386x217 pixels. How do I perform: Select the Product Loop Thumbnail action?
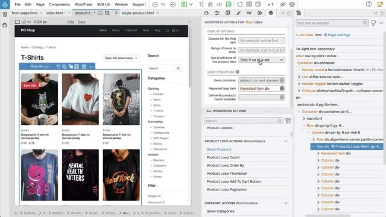click(227, 174)
